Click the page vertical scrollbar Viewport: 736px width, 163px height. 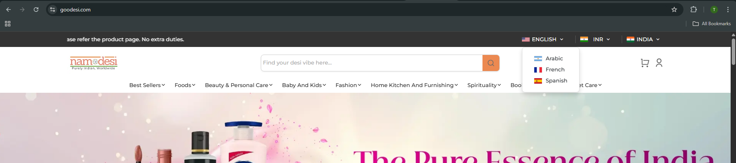(733, 52)
